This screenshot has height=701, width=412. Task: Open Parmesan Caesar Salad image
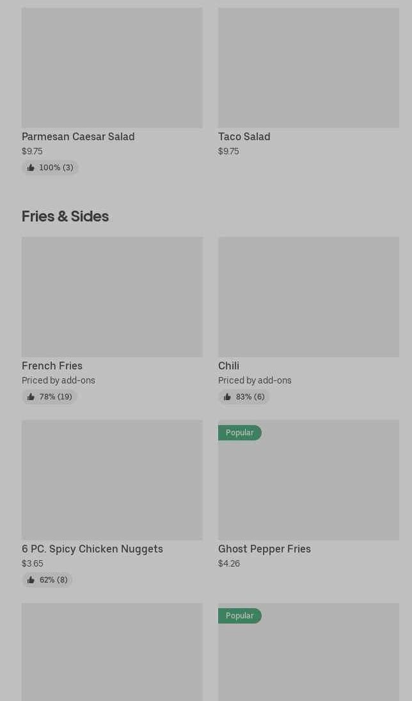(112, 67)
